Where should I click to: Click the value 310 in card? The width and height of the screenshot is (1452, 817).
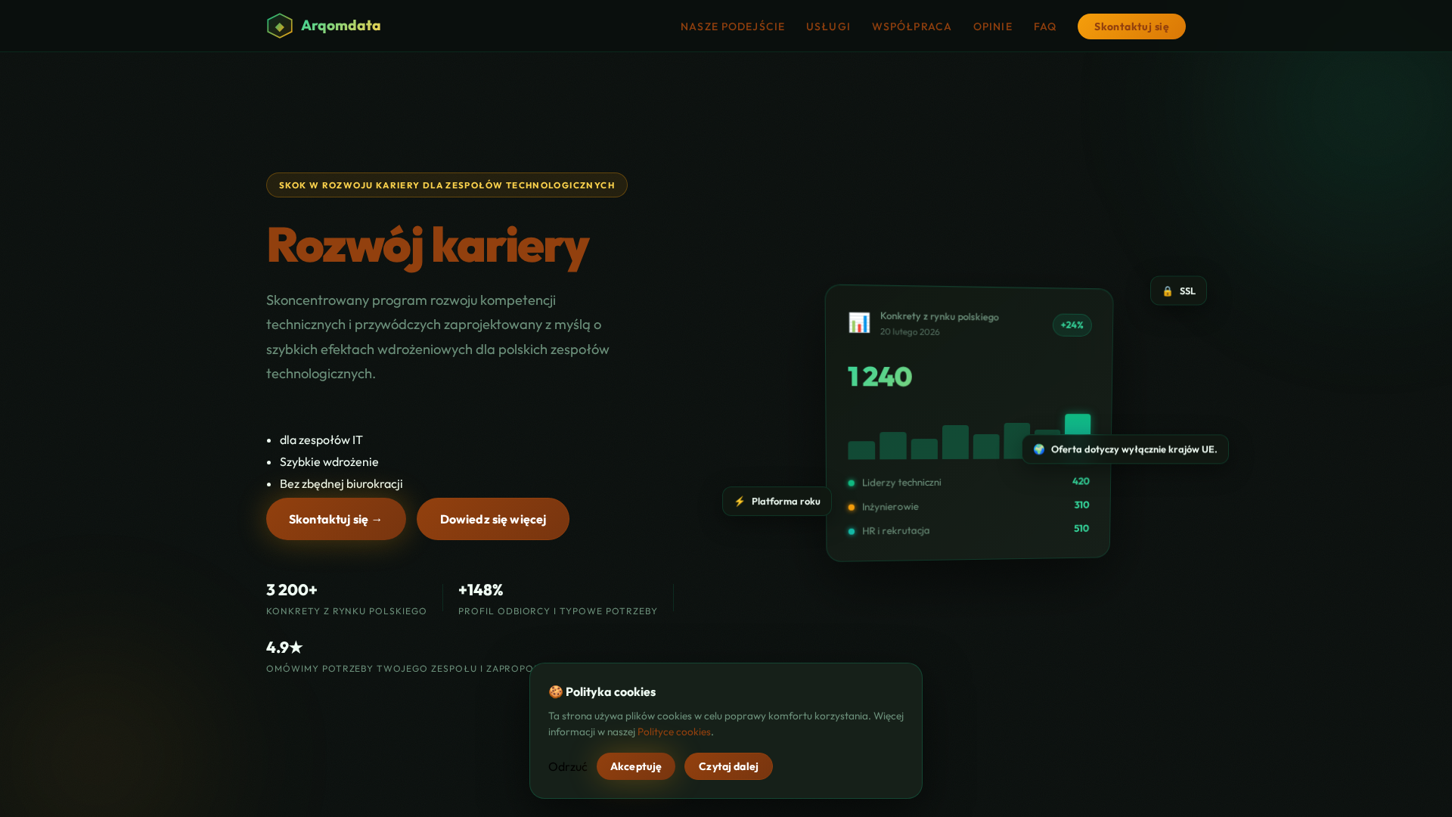tap(1081, 505)
